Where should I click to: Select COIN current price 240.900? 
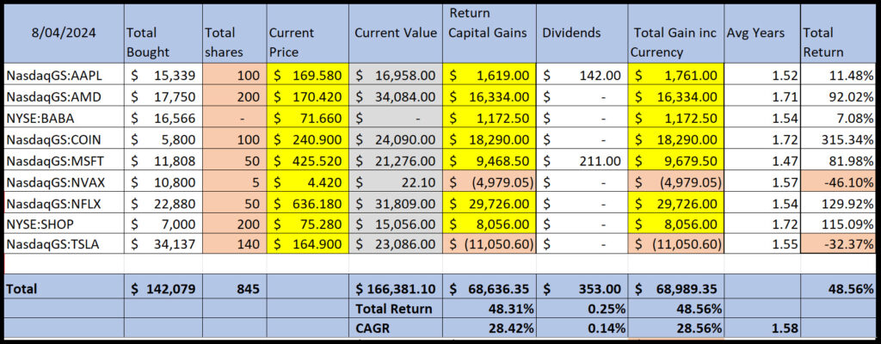coord(307,139)
